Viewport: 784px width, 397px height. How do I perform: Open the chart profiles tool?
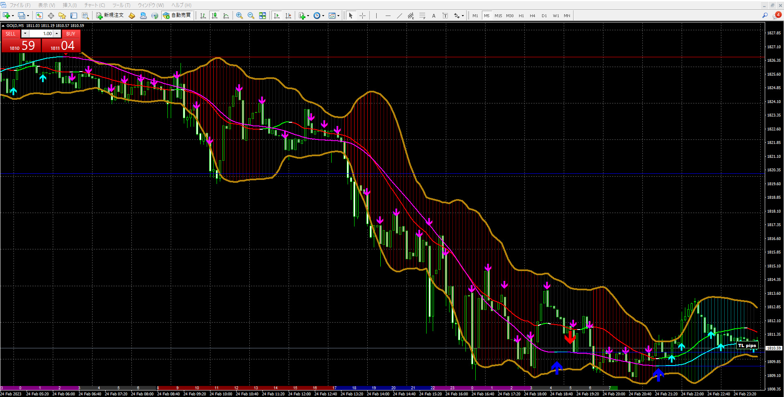[21, 16]
